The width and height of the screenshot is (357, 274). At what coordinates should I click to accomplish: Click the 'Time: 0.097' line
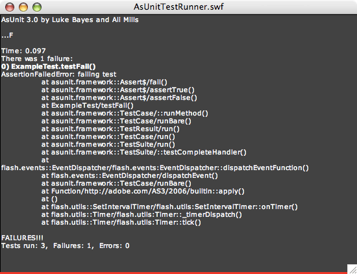pos(23,51)
